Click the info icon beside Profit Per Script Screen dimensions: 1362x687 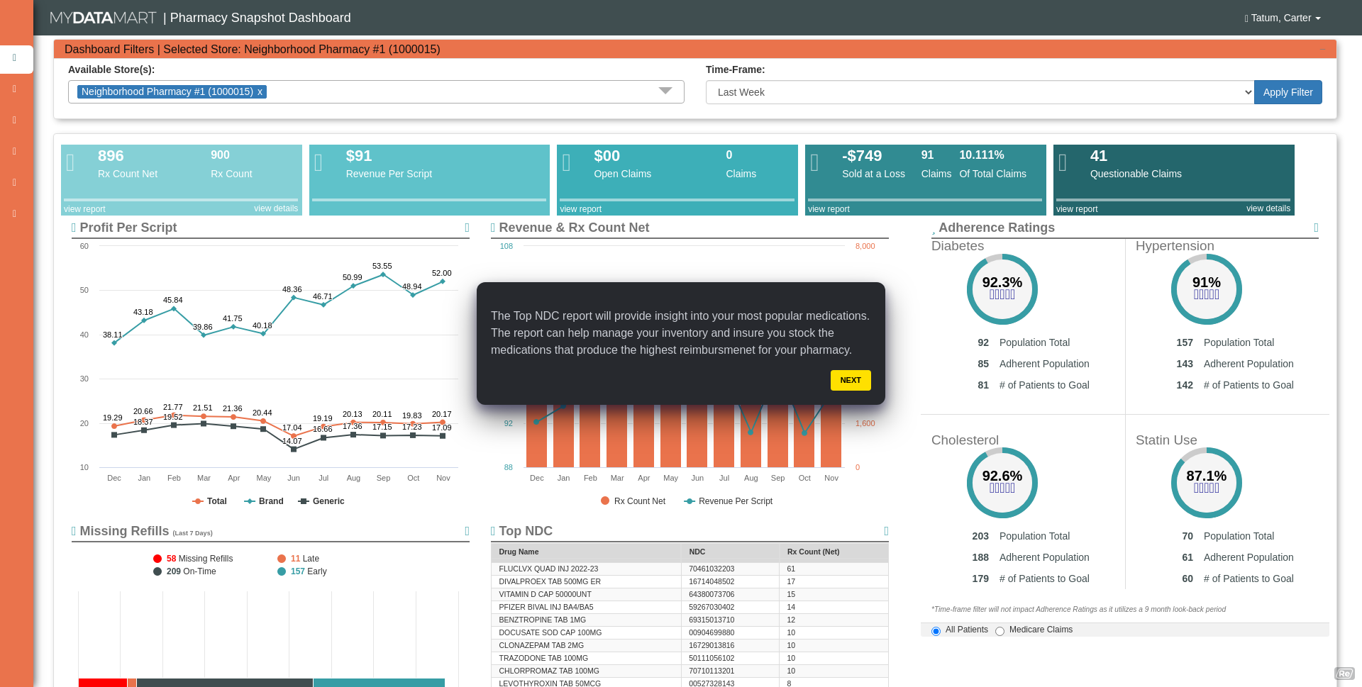(73, 228)
